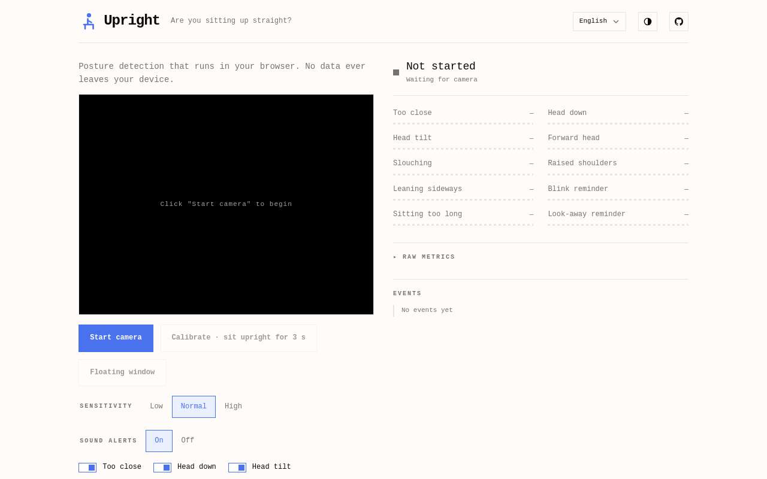This screenshot has height=479, width=767.
Task: Click the Upright title text
Action: pyautogui.click(x=132, y=21)
